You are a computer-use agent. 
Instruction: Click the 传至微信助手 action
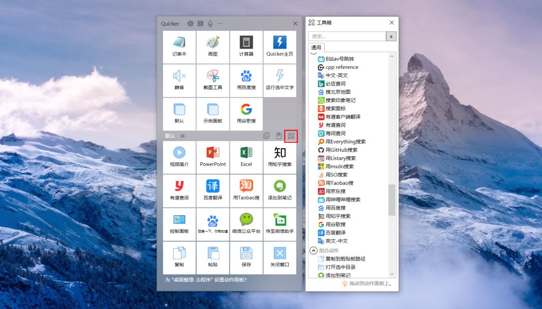[280, 225]
